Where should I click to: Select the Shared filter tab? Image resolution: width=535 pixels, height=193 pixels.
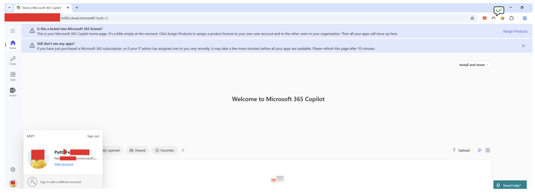(x=137, y=150)
